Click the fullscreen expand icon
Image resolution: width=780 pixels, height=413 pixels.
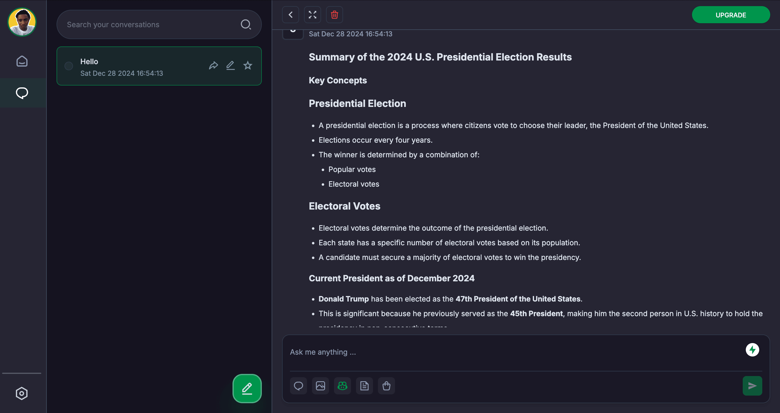(x=312, y=15)
